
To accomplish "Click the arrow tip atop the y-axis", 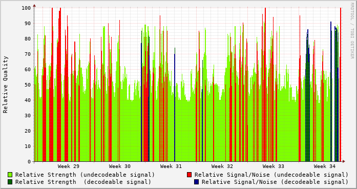I will [x=34, y=5].
